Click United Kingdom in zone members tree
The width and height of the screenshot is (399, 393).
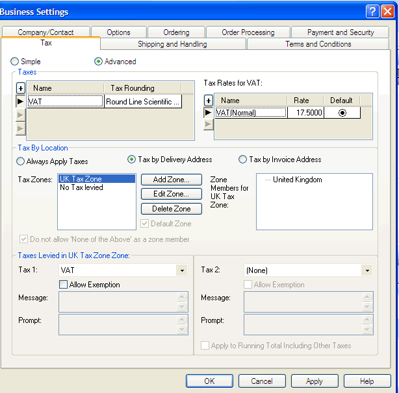pos(297,180)
